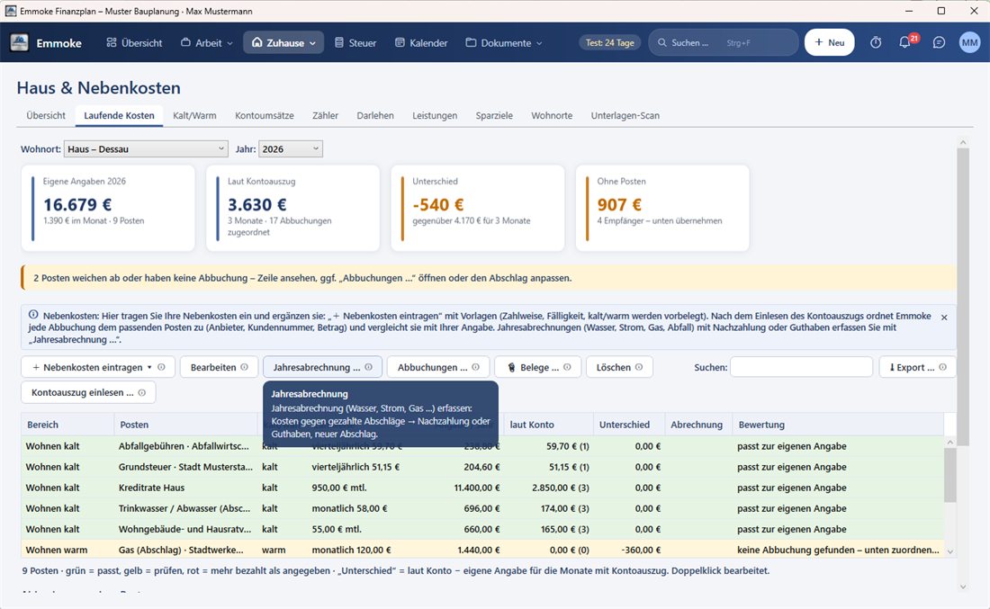
Task: Click the Jahresabrechnung button
Action: coord(322,367)
